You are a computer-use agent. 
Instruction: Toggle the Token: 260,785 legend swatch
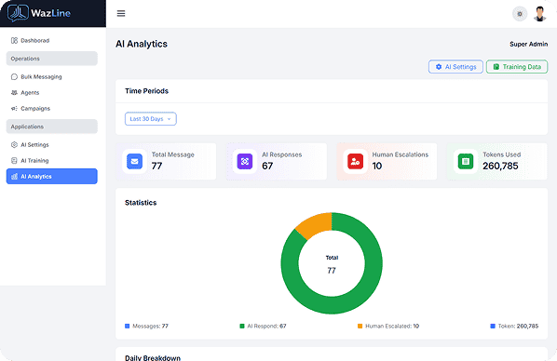(493, 326)
